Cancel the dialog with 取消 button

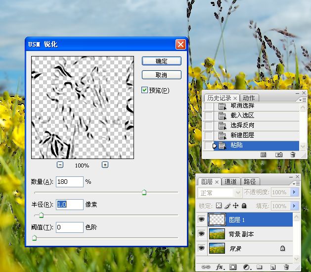(162, 75)
